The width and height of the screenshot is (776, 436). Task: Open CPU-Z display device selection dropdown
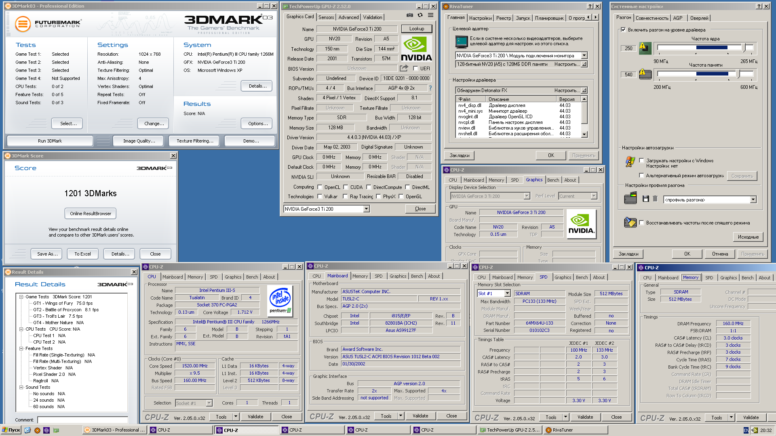(x=527, y=196)
